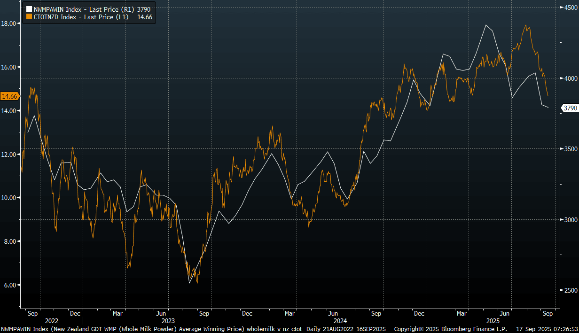The height and width of the screenshot is (333, 579).
Task: Click the 12.00 left axis value
Action: (x=10, y=154)
